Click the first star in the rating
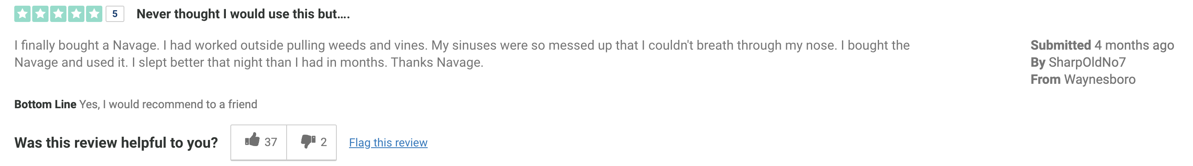The image size is (1193, 166). pyautogui.click(x=23, y=14)
